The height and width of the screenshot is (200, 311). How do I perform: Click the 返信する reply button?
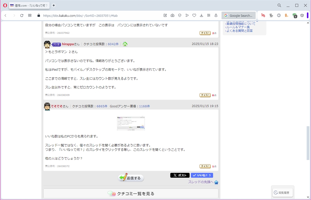131,178
